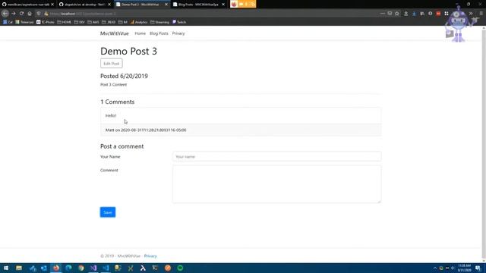Open the Home nav link
Viewport: 486px width, 273px height.
pyautogui.click(x=140, y=33)
